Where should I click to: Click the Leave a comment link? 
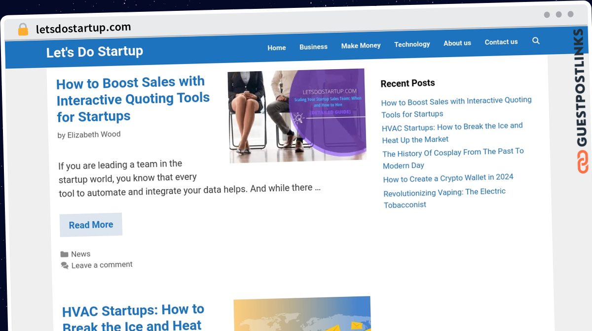[102, 265]
